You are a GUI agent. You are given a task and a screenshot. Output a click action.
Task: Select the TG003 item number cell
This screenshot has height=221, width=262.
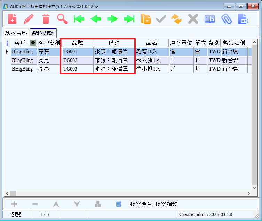click(77, 69)
